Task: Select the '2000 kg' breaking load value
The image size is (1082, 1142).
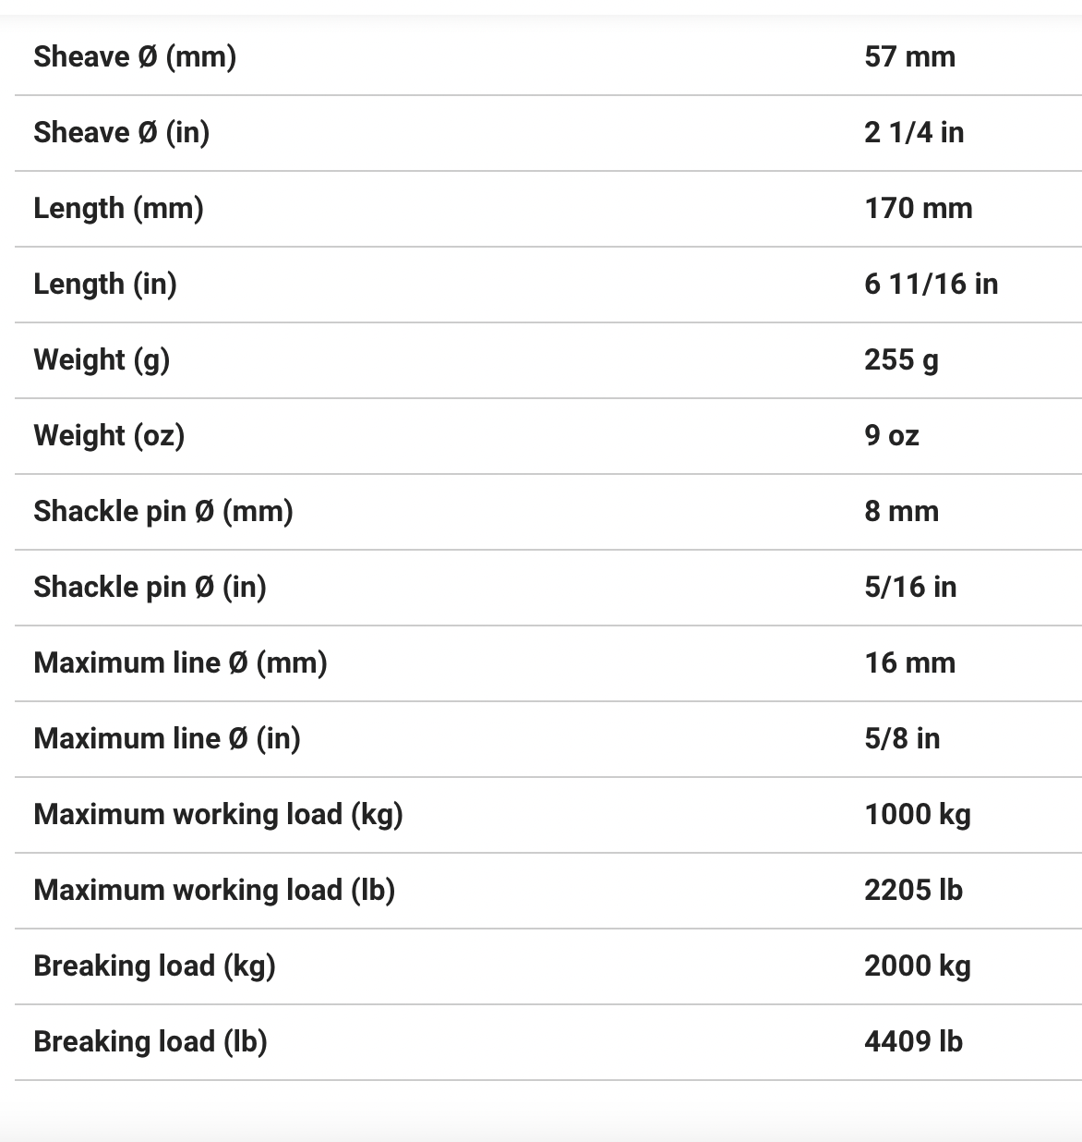Action: (917, 966)
